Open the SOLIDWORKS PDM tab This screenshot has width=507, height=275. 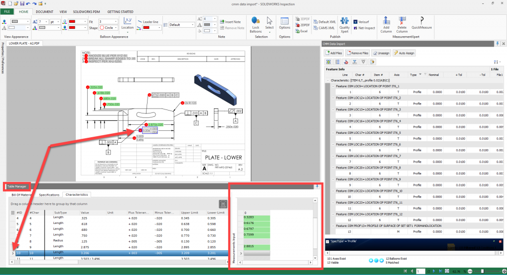[86, 12]
